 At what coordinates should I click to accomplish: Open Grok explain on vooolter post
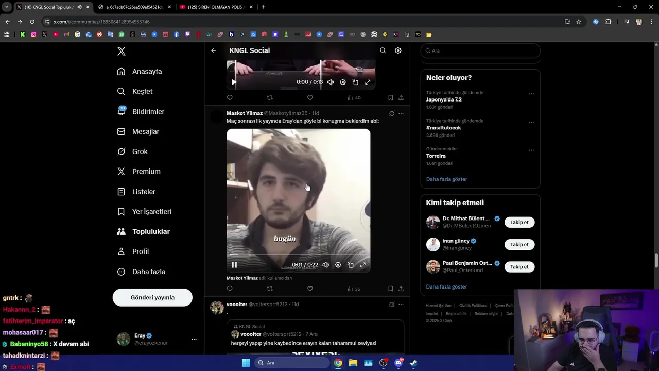[x=392, y=305]
